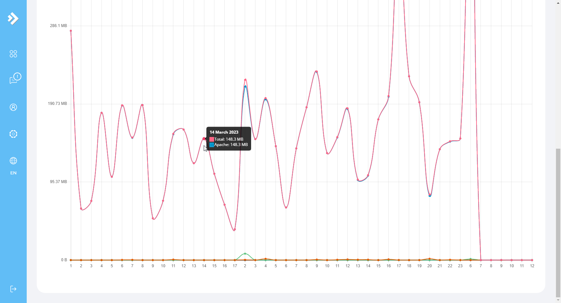Click the Total data point above day 21
The width and height of the screenshot is (561, 303).
(440, 149)
